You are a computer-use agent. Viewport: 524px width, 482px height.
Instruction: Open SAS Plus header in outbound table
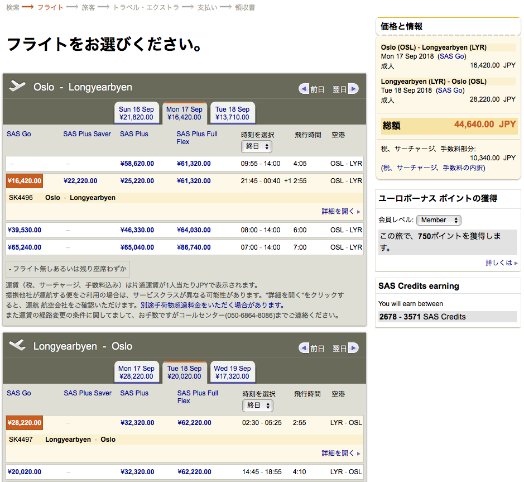(x=134, y=134)
